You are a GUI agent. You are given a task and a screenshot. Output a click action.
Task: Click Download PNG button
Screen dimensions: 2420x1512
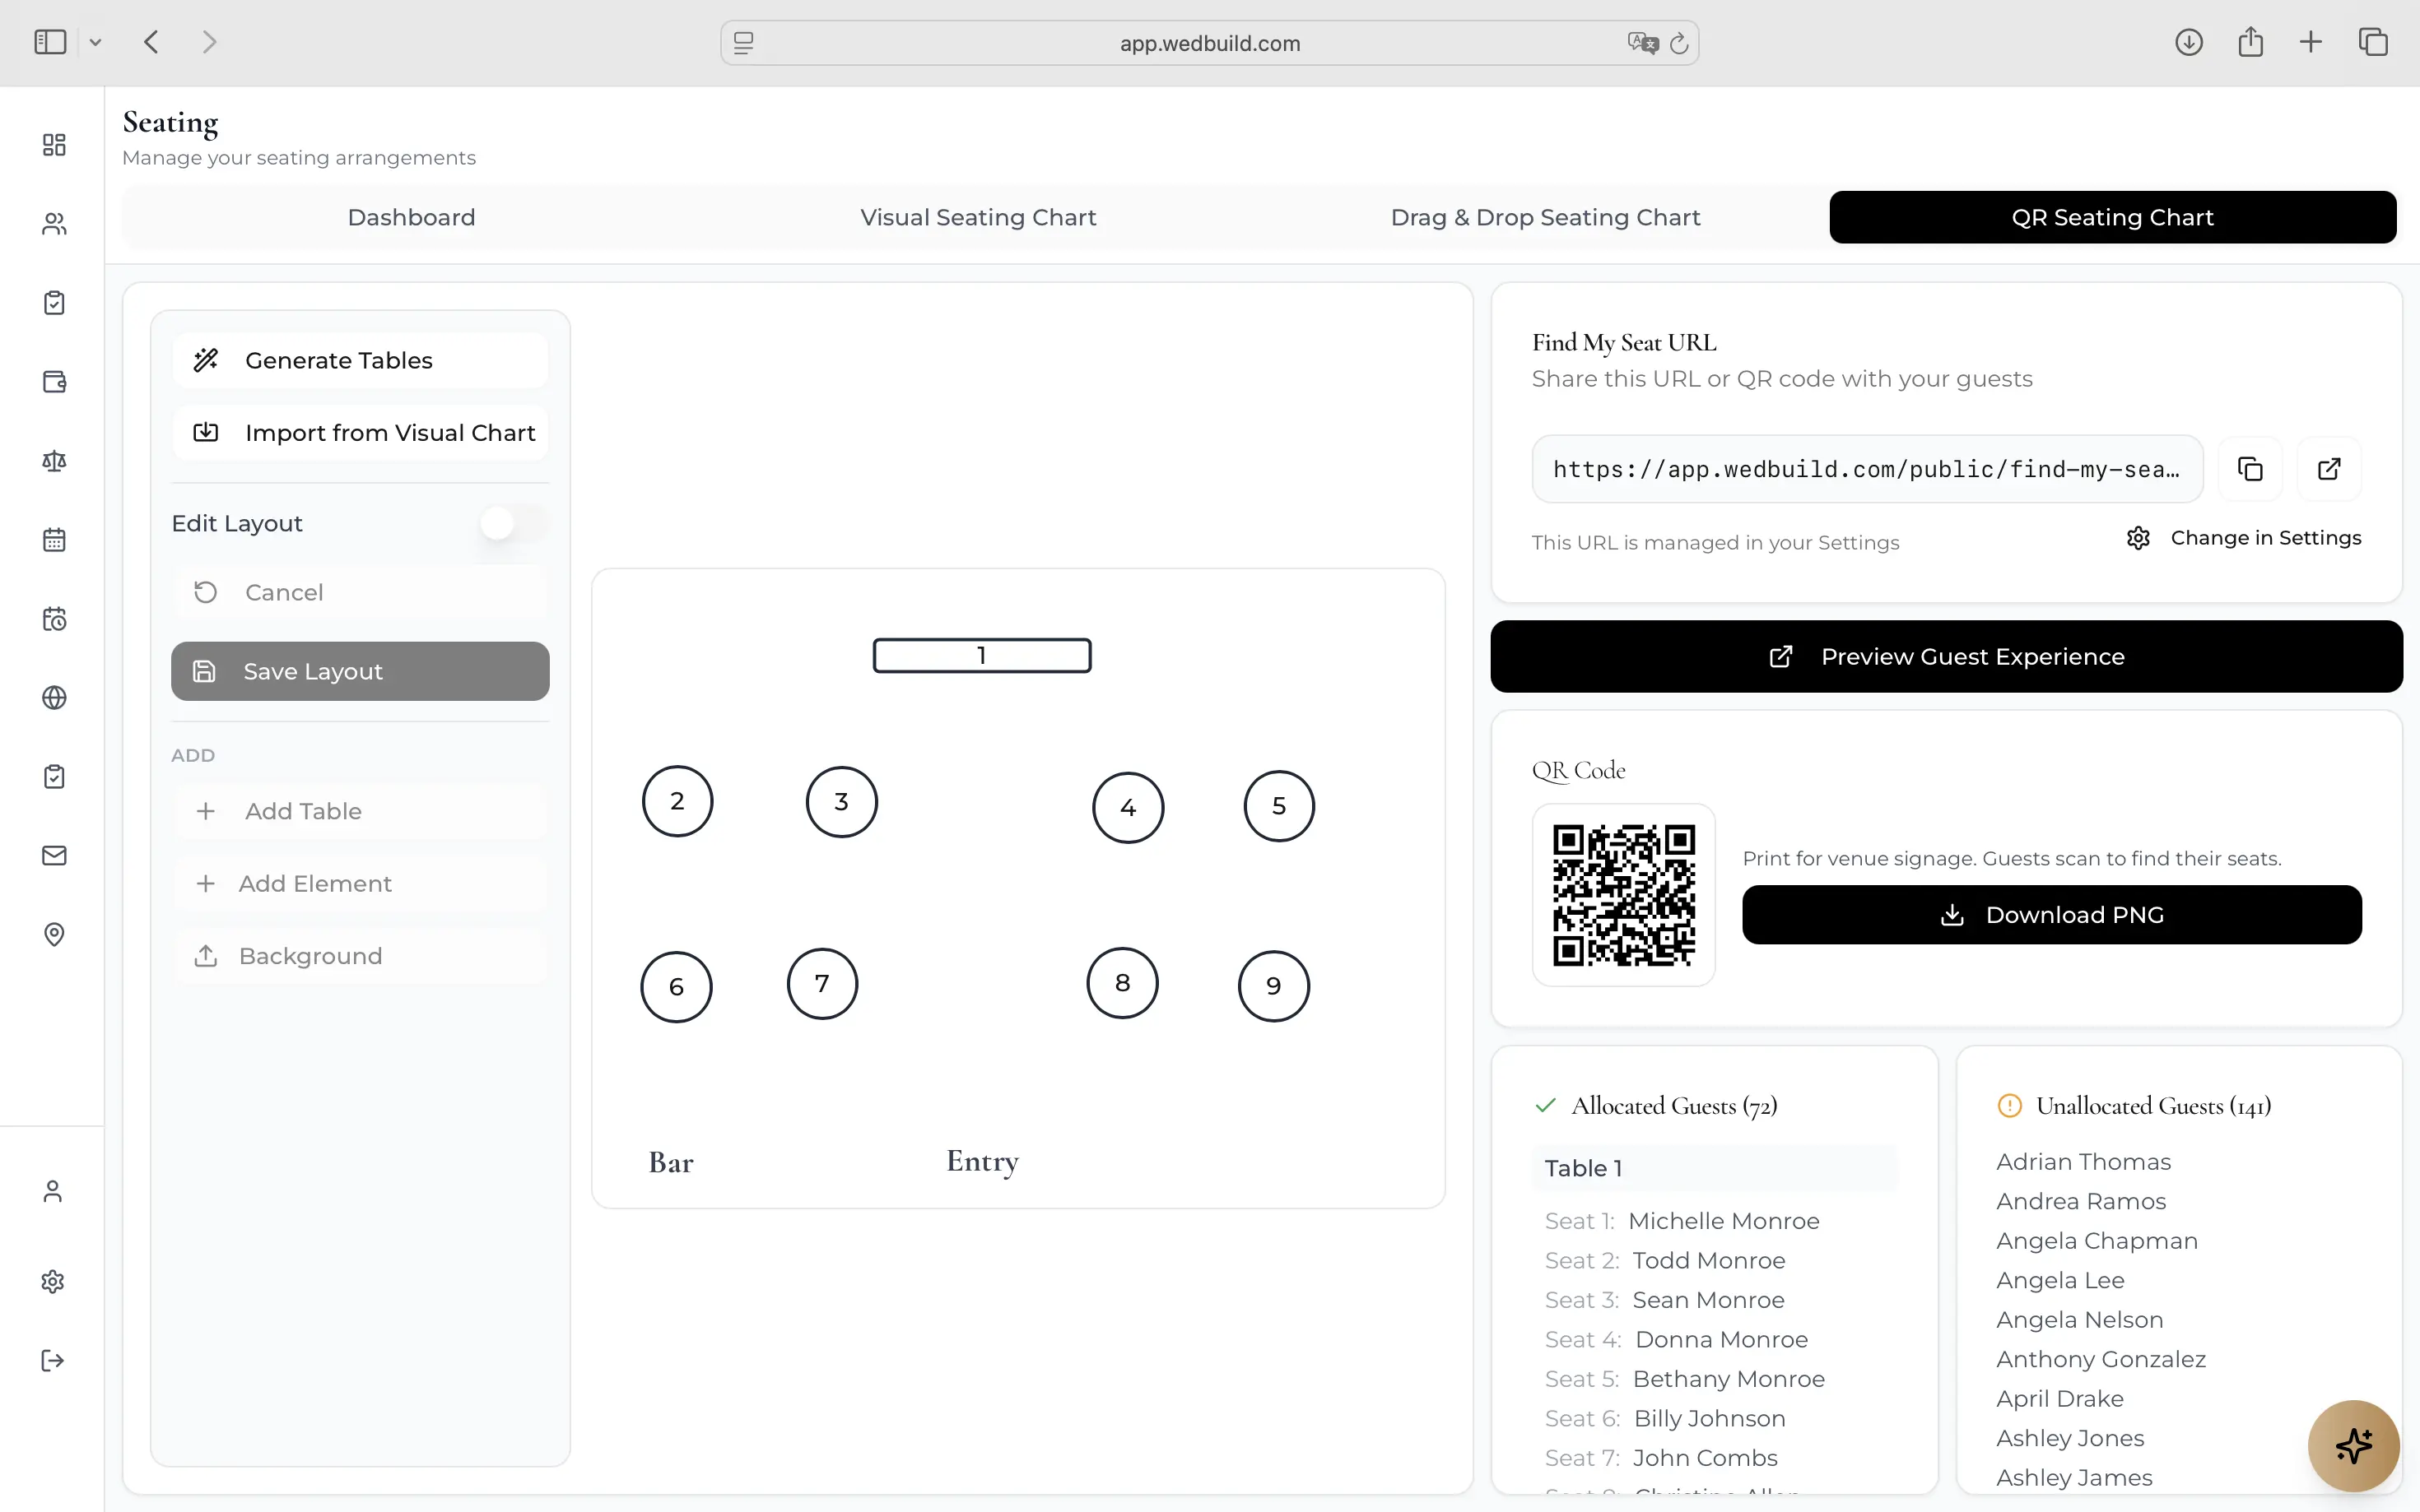2052,915
